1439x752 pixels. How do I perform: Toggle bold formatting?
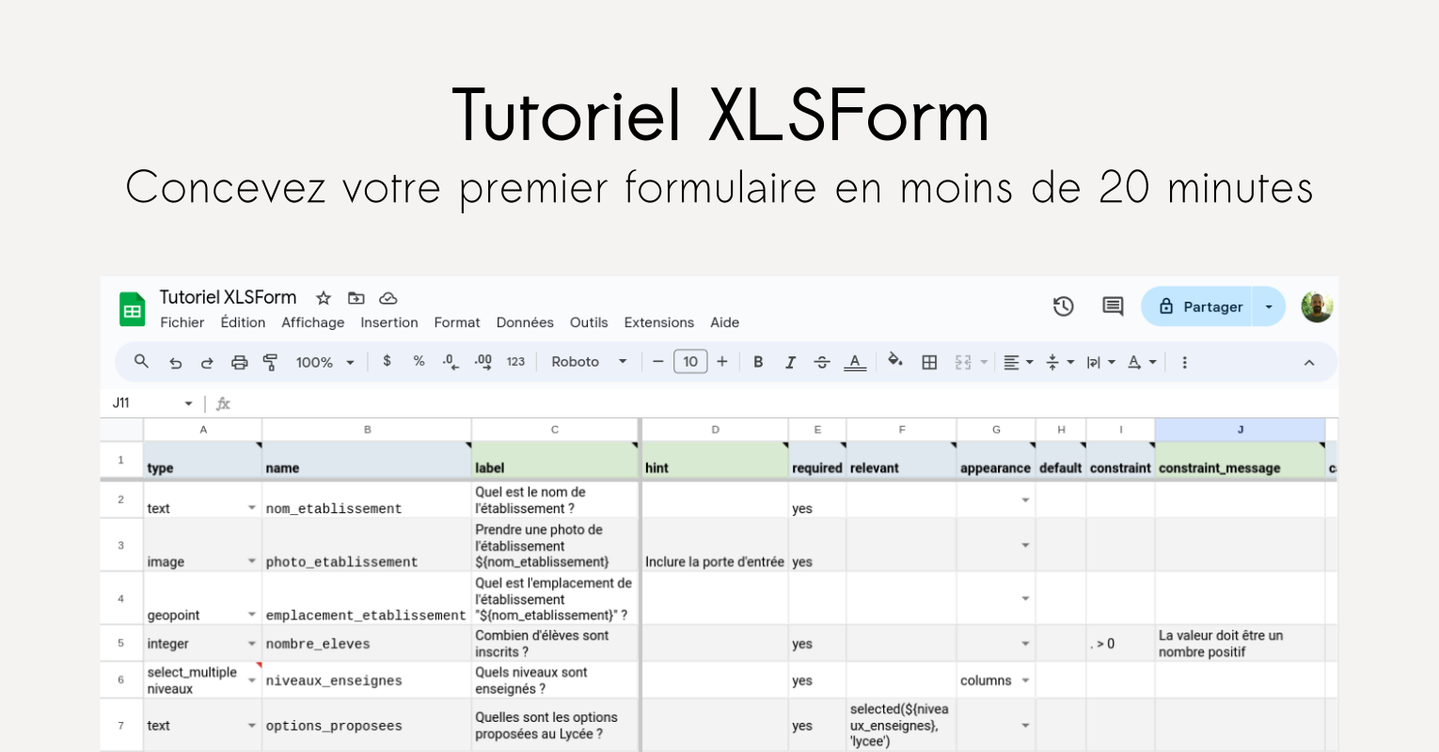[x=758, y=363]
